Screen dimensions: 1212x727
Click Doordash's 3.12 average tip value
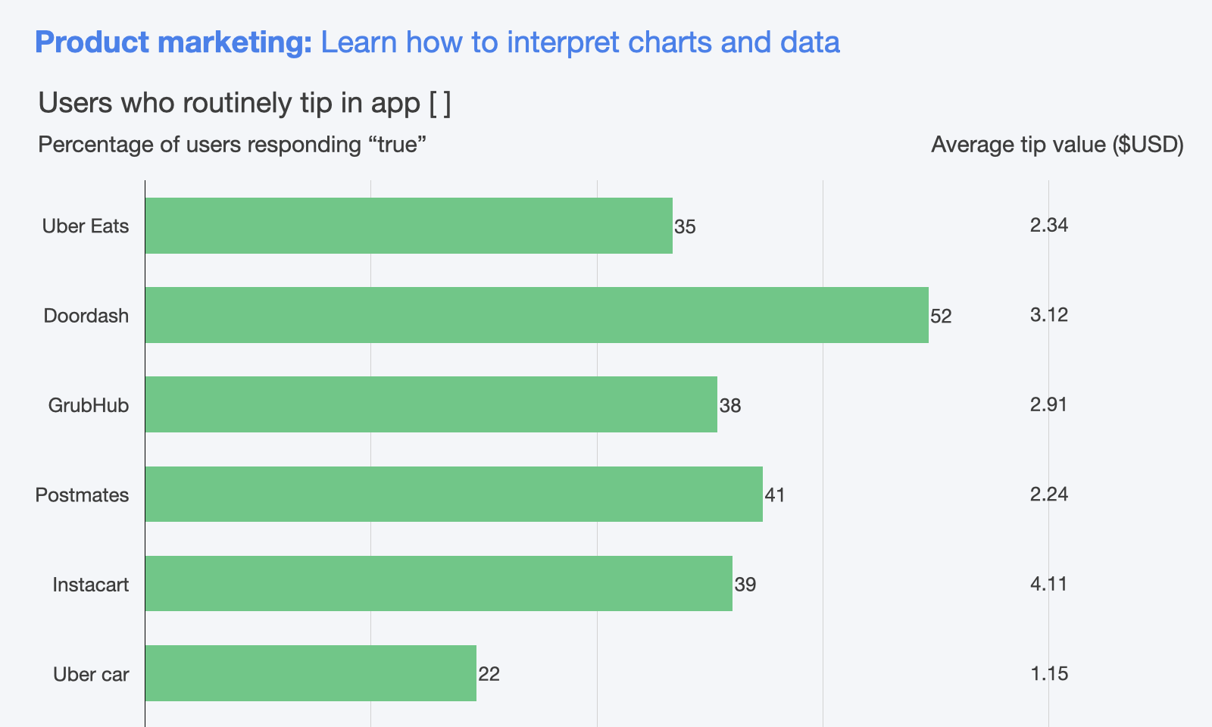[x=1049, y=315]
